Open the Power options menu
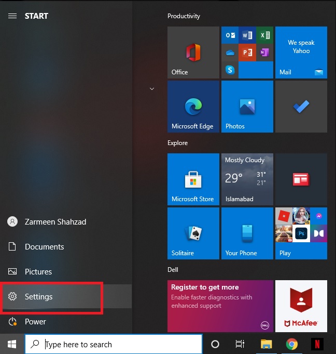 [x=66, y=321]
